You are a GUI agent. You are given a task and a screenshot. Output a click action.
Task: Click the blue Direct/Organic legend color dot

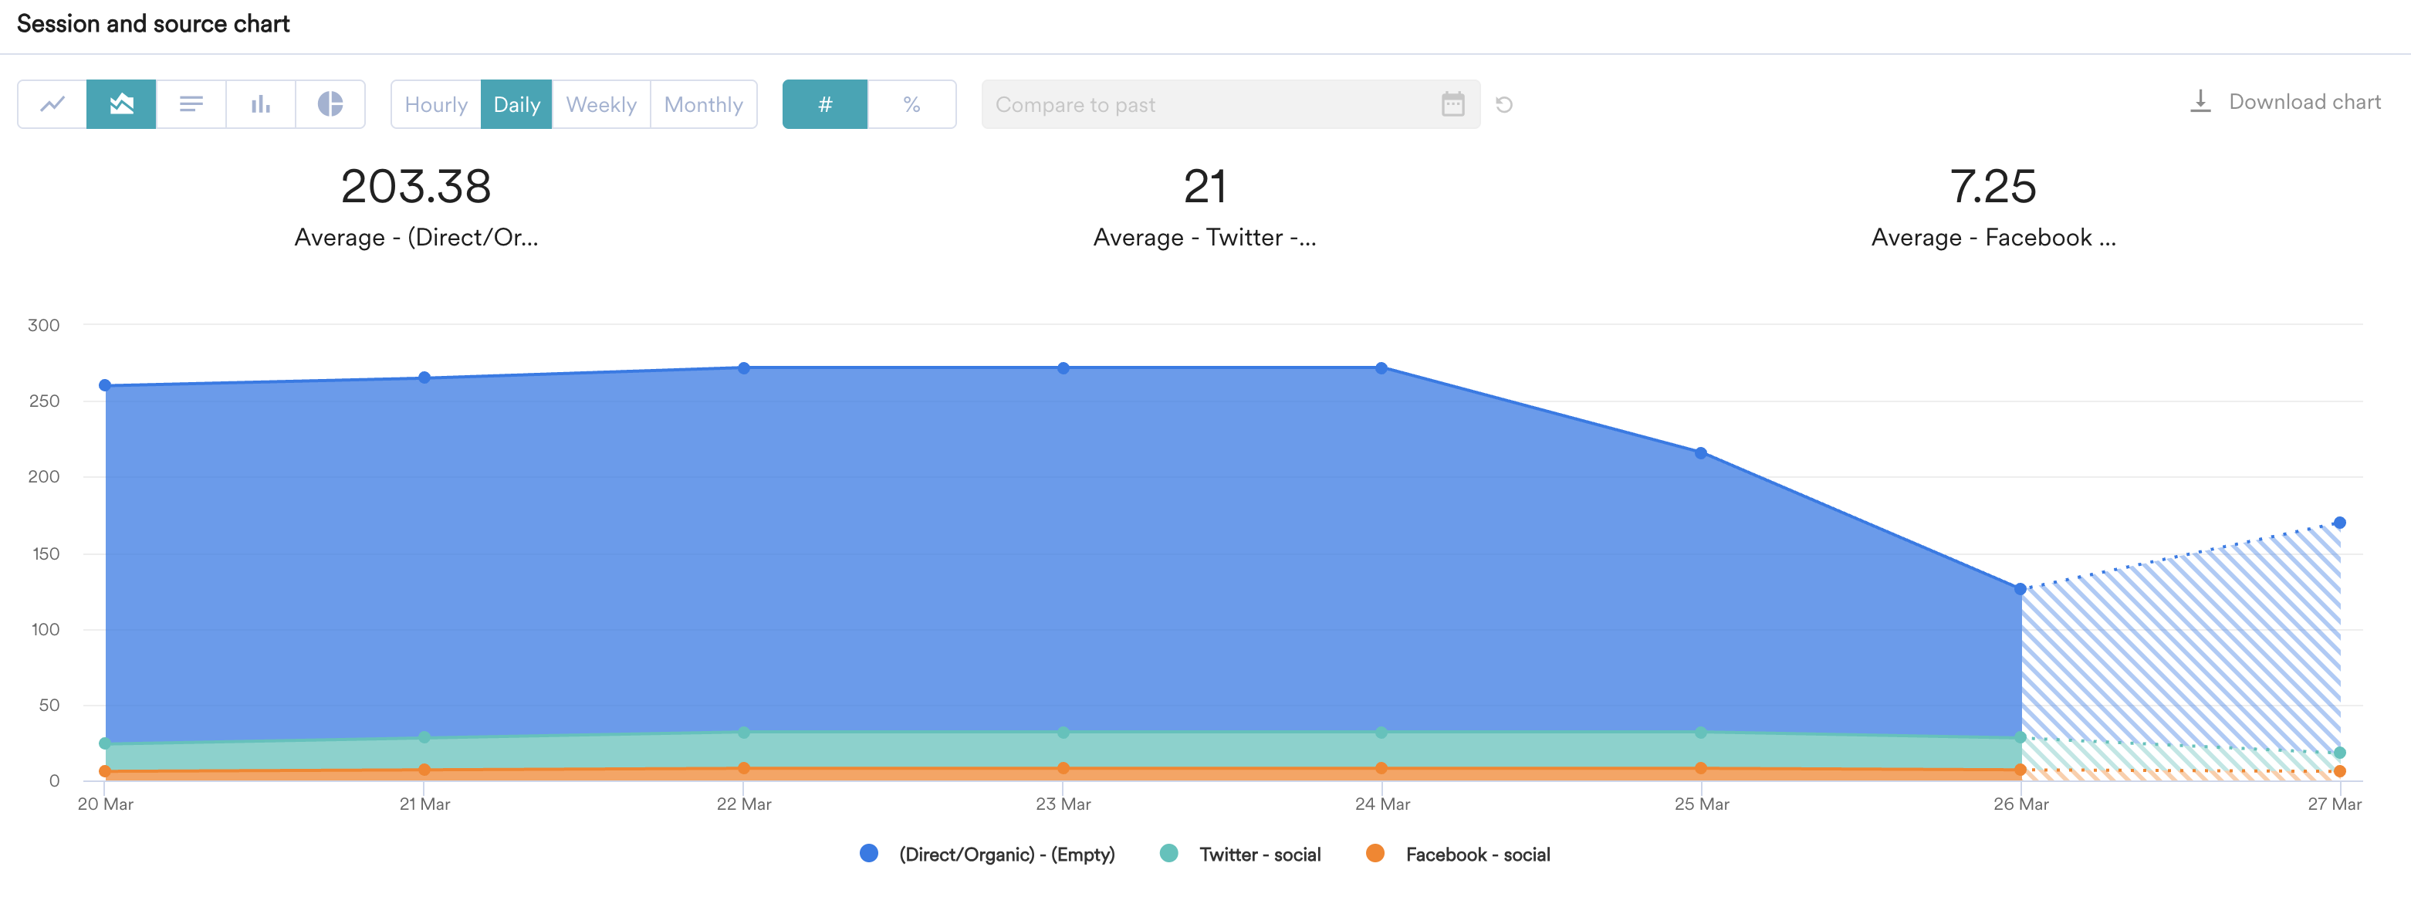[868, 853]
